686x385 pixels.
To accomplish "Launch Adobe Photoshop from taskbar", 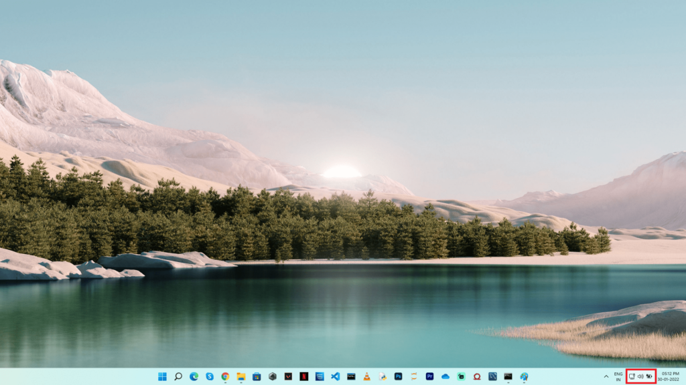I will pos(398,376).
